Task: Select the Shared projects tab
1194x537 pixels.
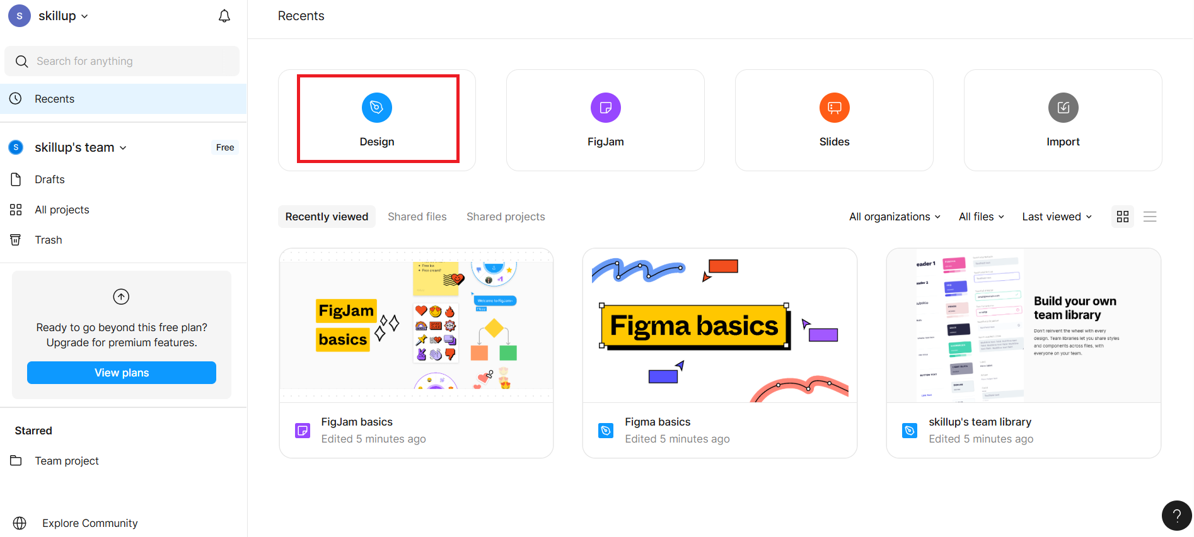Action: (506, 217)
